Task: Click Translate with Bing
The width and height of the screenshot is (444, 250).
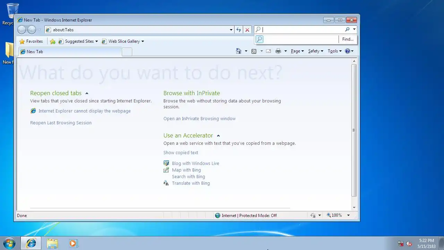Action: tap(191, 183)
